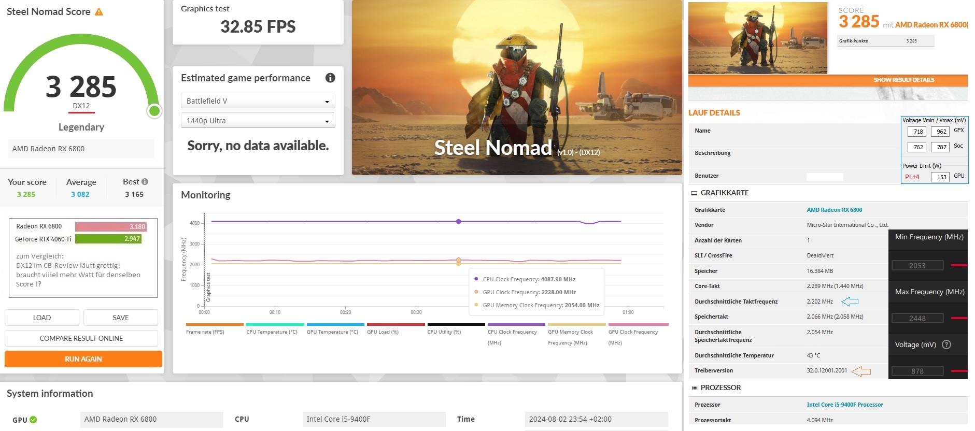Screen dimensions: 975x431
Task: Click the SAVE button
Action: tap(121, 318)
